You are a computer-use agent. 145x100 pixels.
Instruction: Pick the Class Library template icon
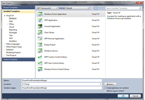pos(40,32)
